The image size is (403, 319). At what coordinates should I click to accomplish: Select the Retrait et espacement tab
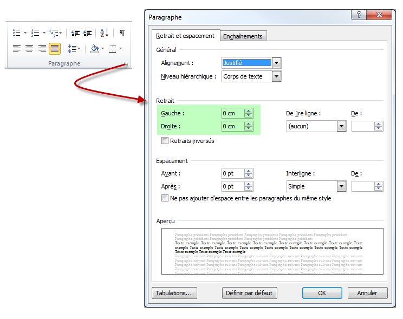(x=185, y=36)
